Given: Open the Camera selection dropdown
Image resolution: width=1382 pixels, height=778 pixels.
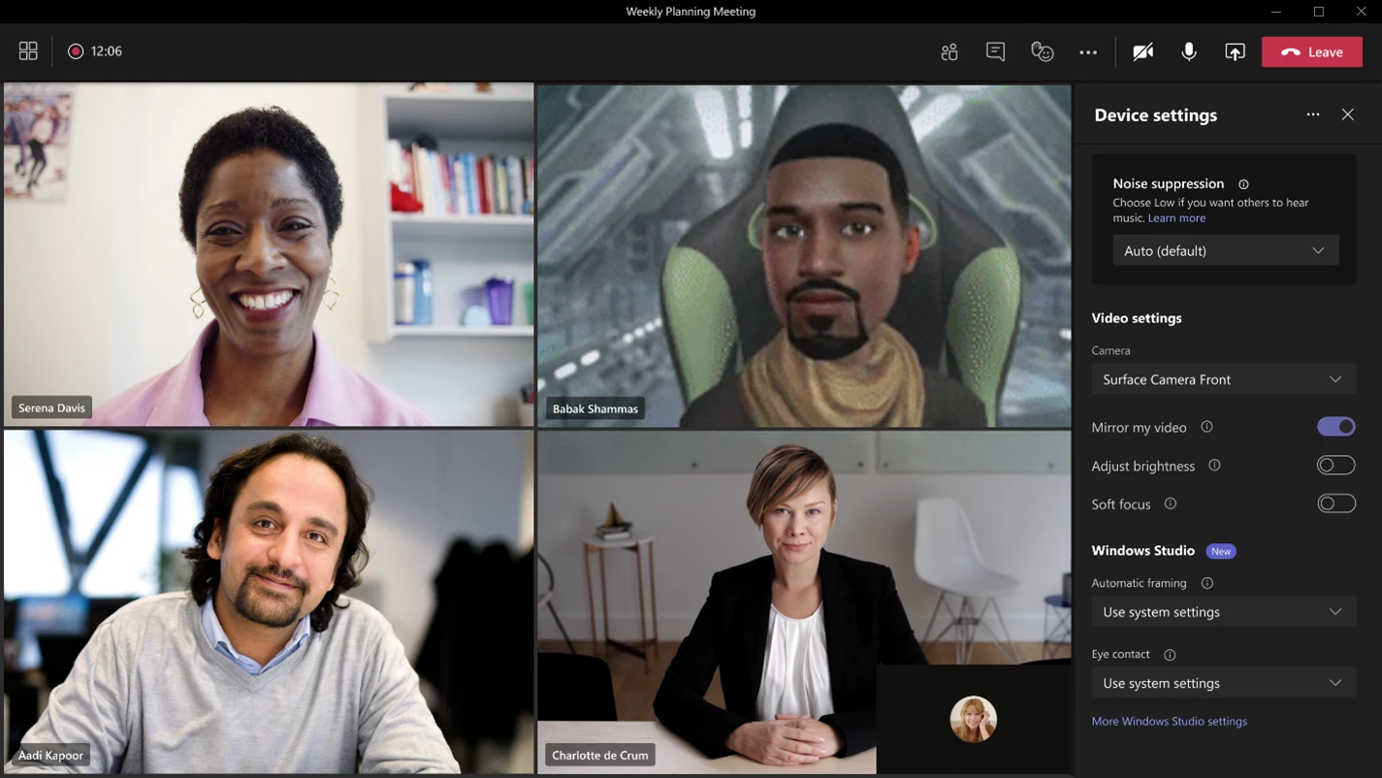Looking at the screenshot, I should 1223,378.
